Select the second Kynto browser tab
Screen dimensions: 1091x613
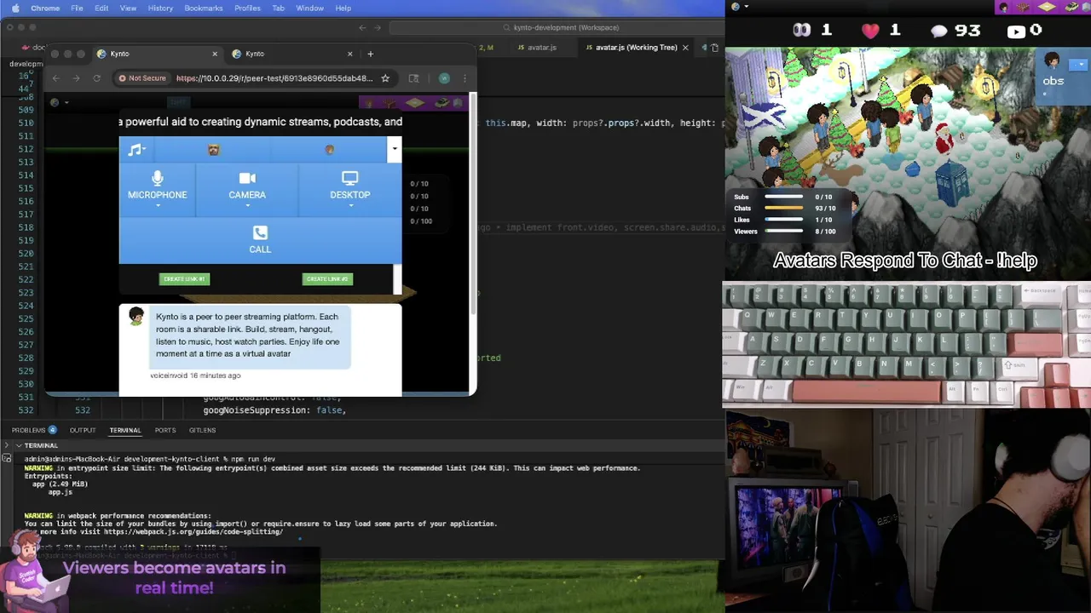click(292, 54)
